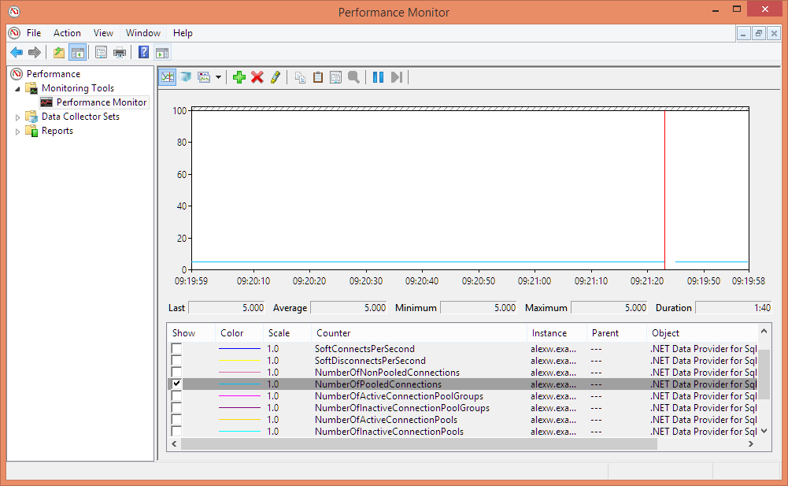This screenshot has height=486, width=788.
Task: Open the Action menu
Action: point(67,33)
